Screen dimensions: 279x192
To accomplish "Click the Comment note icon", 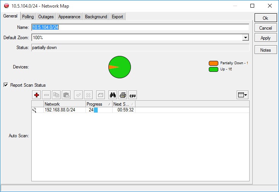I will coord(100,95).
